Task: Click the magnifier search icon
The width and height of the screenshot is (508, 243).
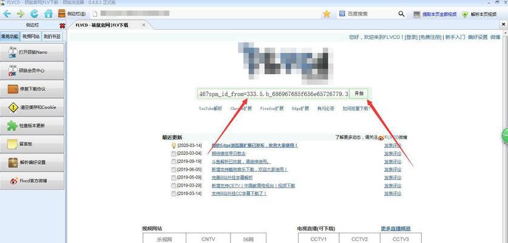Action: pyautogui.click(x=401, y=14)
